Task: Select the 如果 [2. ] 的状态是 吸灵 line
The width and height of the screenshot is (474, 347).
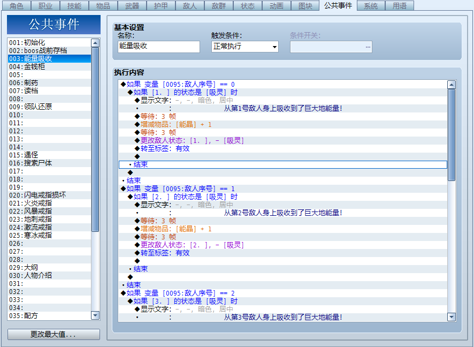Action: pyautogui.click(x=283, y=197)
